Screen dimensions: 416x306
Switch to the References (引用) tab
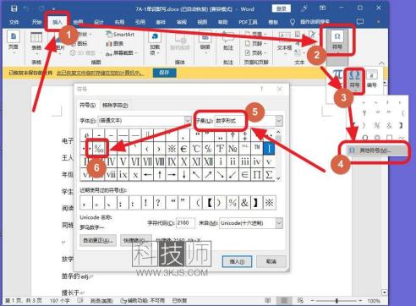(x=140, y=22)
